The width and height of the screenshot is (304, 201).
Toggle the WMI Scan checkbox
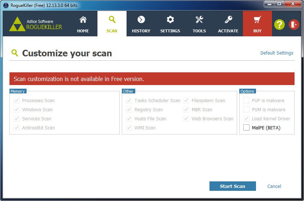coord(129,128)
